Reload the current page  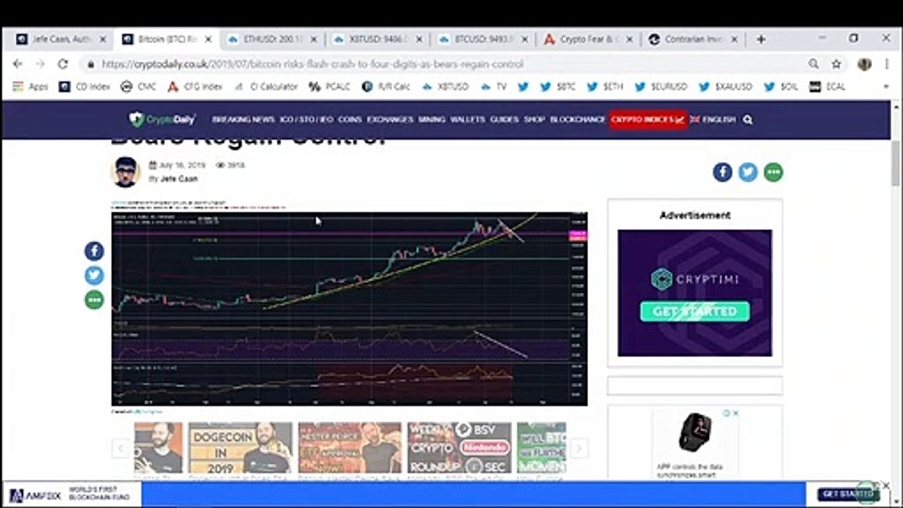coord(63,64)
